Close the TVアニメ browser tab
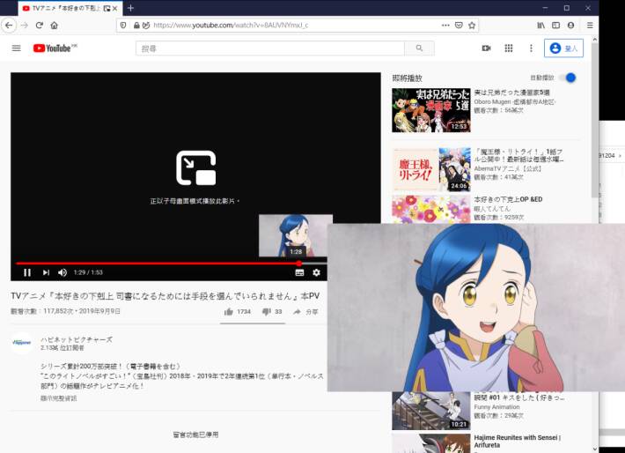 pos(114,8)
